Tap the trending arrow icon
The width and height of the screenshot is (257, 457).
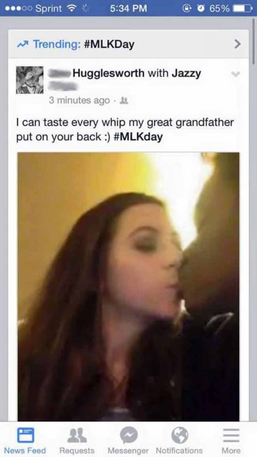pos(24,44)
